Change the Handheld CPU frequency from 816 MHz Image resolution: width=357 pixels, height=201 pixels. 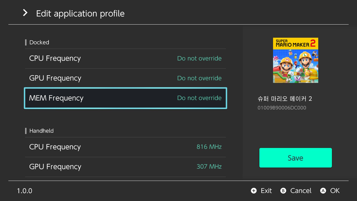tap(126, 147)
